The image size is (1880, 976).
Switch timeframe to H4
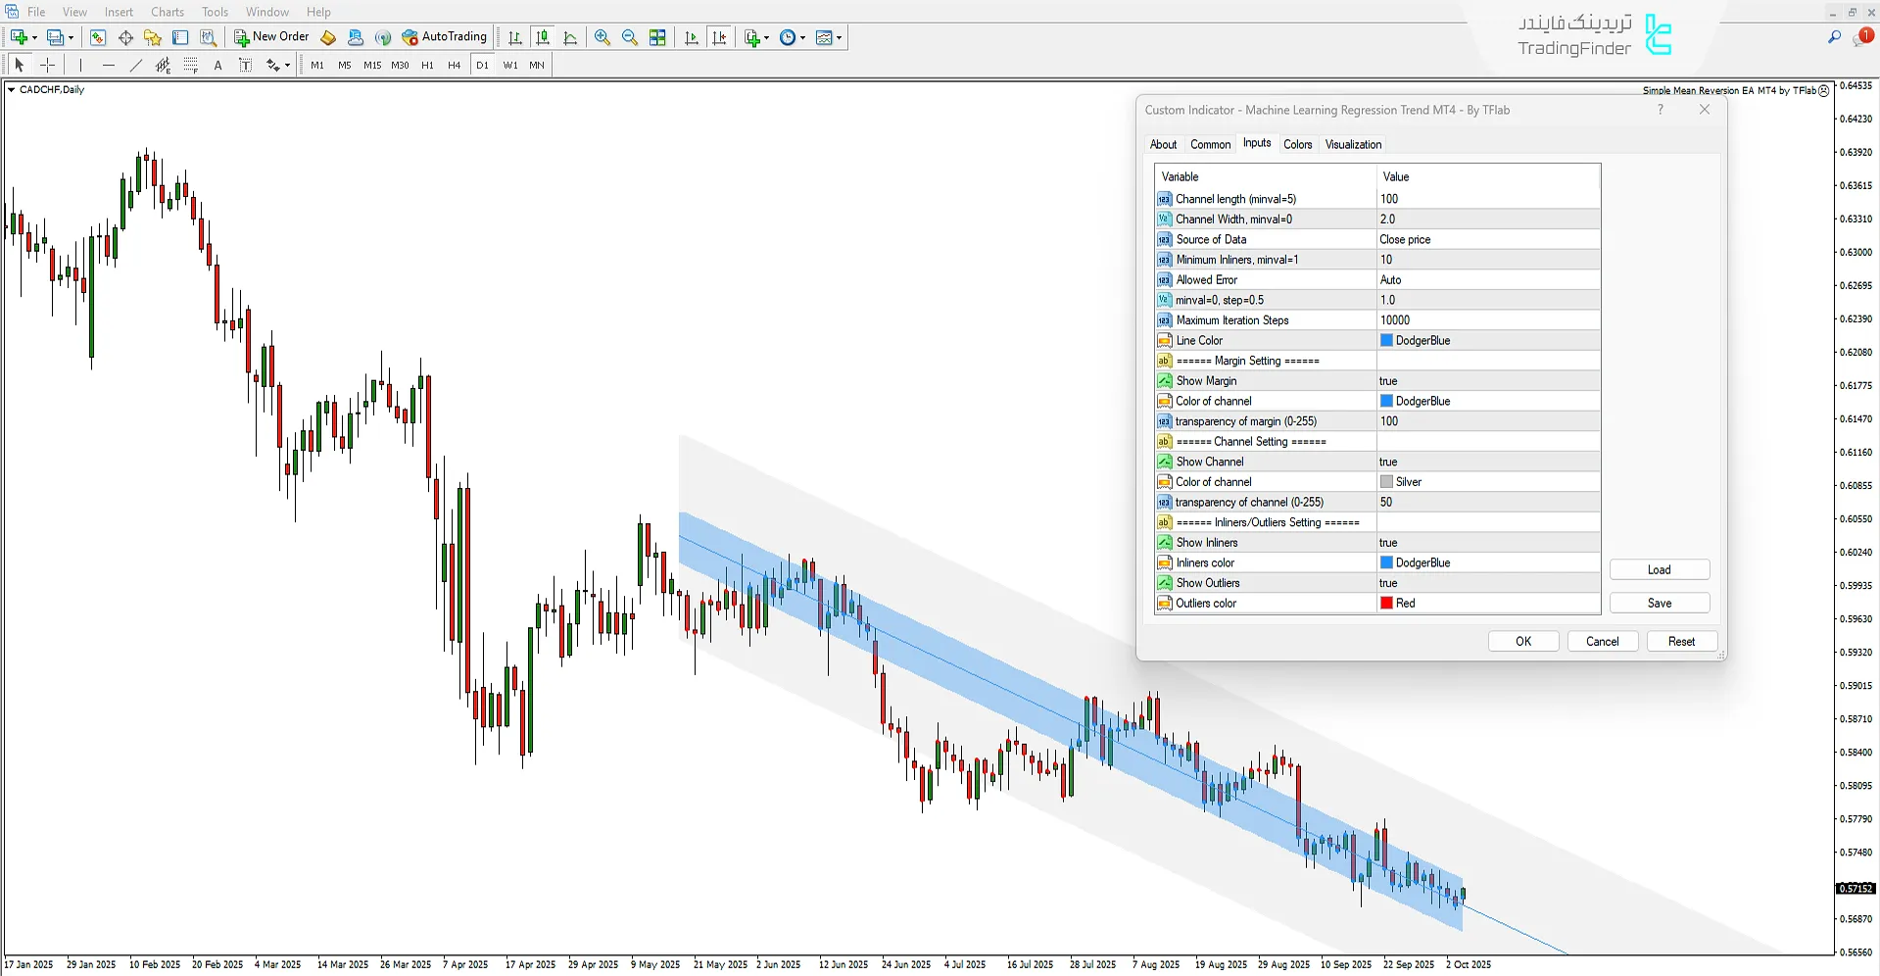coord(454,65)
